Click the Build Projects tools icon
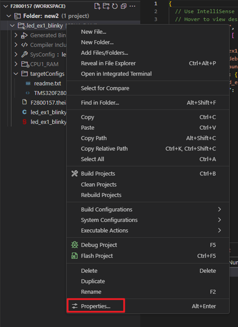The height and width of the screenshot is (327, 238). coord(74,174)
